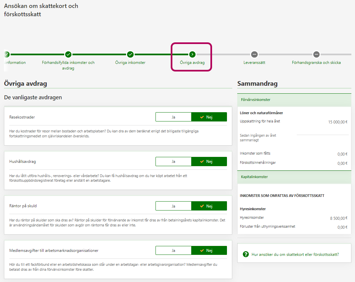This screenshot has width=355, height=282.
Task: Click the Förhandsgranska och skicka step circle
Action: coord(316,54)
